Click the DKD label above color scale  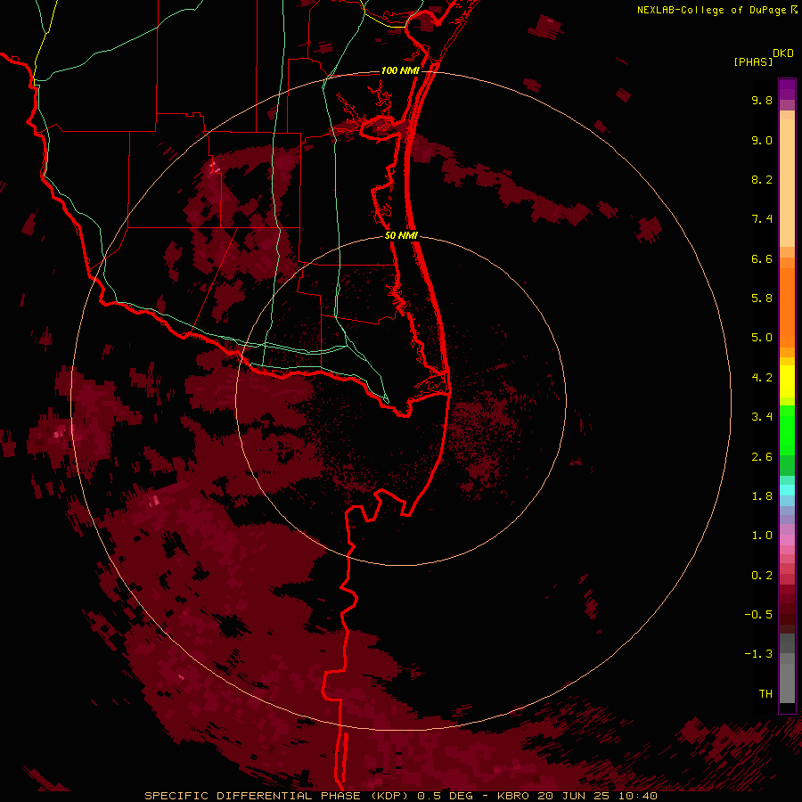pyautogui.click(x=783, y=53)
